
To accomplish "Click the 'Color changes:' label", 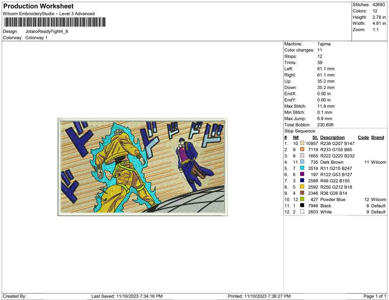I will (299, 50).
